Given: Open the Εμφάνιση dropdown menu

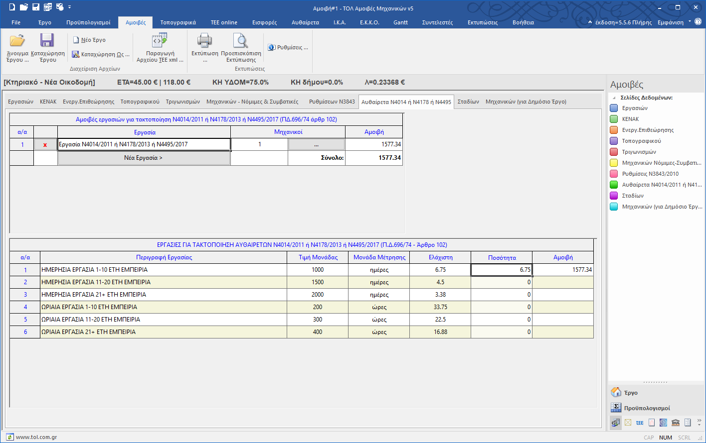Looking at the screenshot, I should tap(690, 22).
